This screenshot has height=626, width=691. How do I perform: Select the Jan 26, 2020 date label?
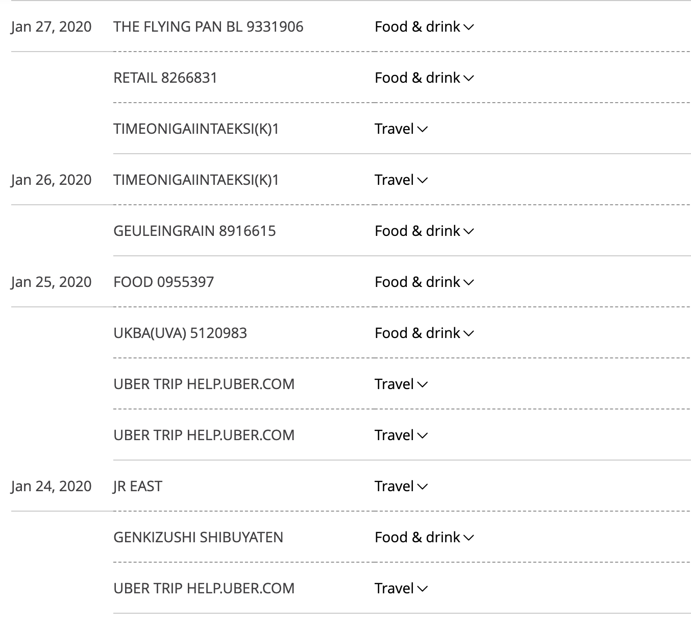(51, 180)
